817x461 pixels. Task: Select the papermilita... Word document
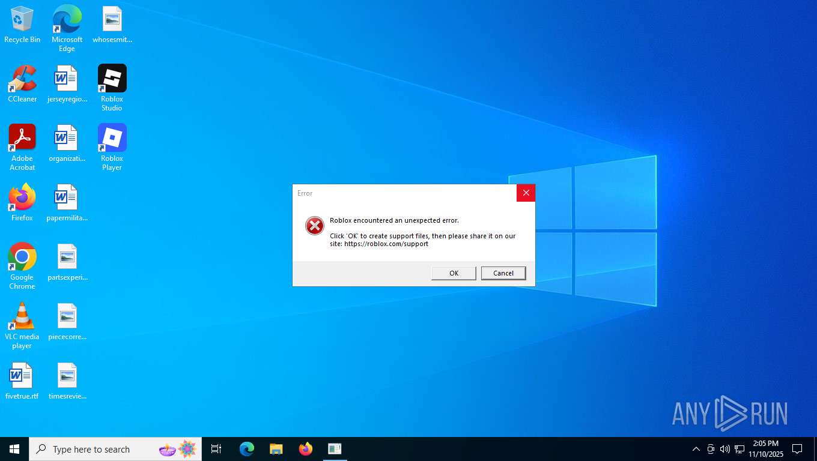click(67, 203)
